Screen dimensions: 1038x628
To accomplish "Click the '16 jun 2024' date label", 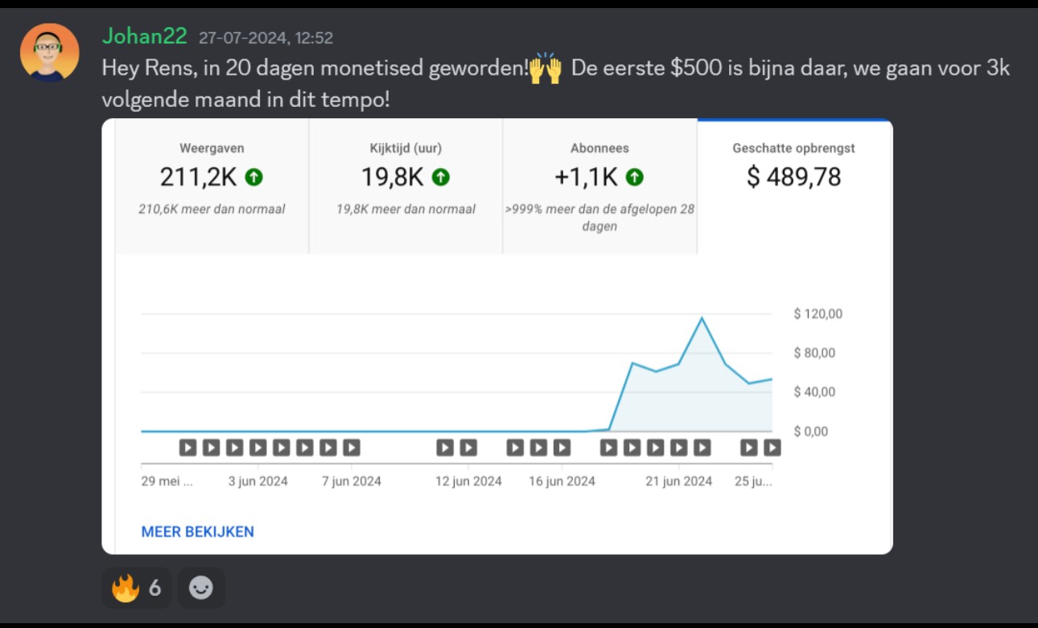I will [562, 482].
